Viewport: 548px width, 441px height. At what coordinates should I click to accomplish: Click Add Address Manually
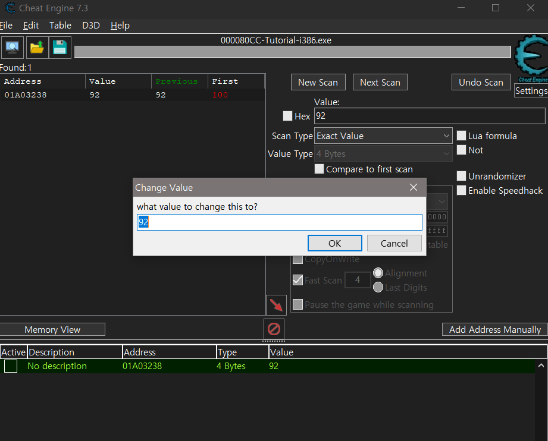point(495,330)
